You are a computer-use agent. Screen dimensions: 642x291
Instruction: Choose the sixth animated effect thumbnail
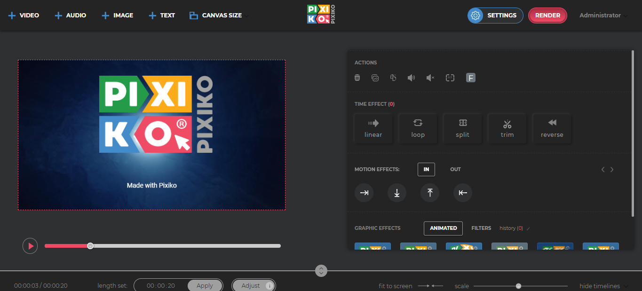[x=601, y=246]
